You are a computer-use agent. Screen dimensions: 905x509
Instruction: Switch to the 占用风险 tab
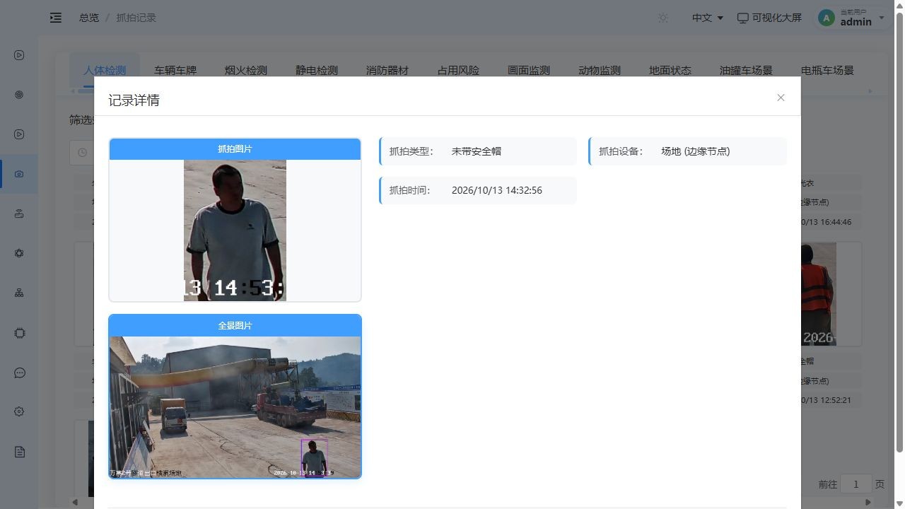tap(458, 71)
